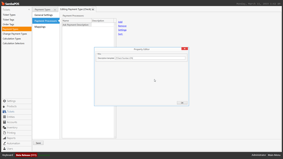Click the Connected status text
Viewport: 283px width, 159px height.
click(x=44, y=155)
